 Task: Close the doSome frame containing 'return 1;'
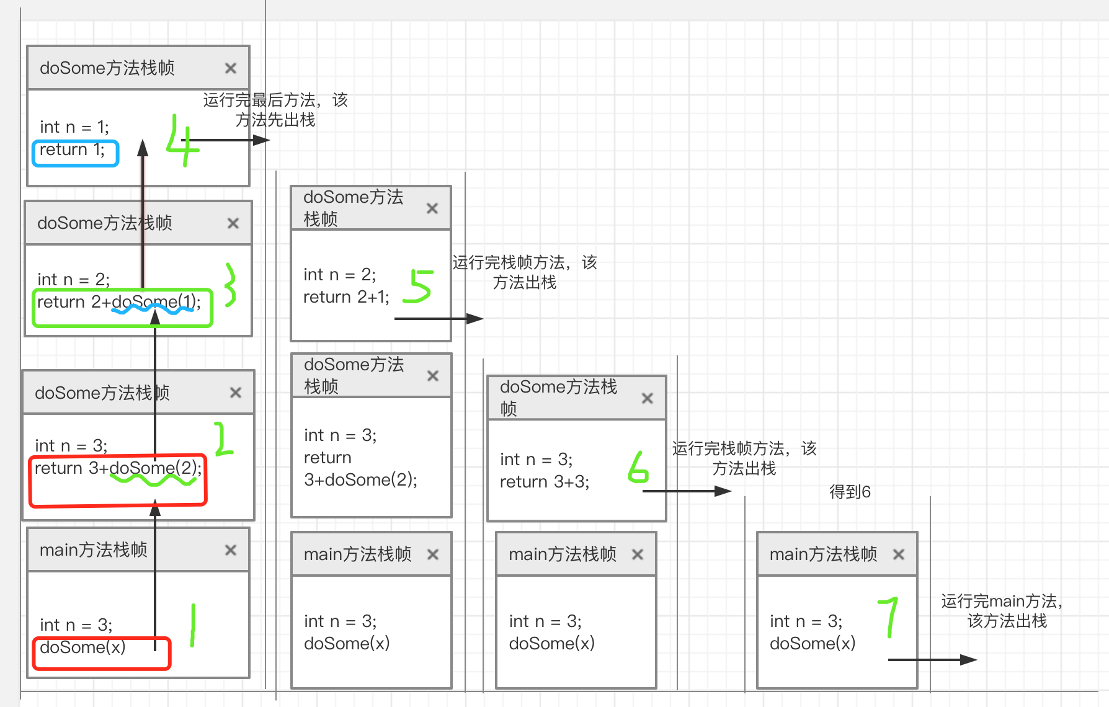(x=231, y=68)
